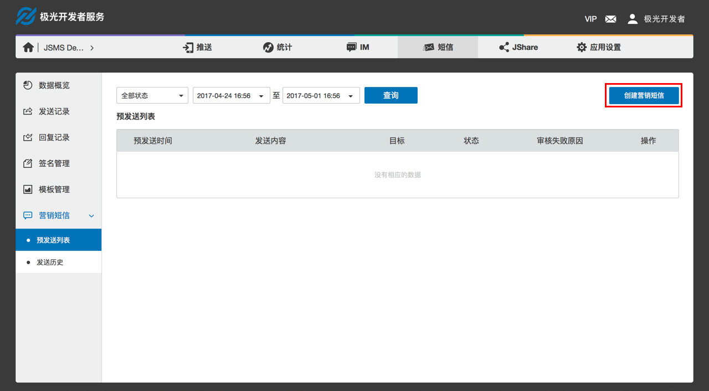709x391 pixels.
Task: Click the 审核失败原因 column header
Action: point(560,141)
